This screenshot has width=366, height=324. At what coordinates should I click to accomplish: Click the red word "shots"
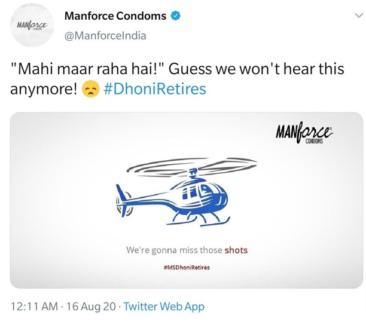(x=236, y=250)
